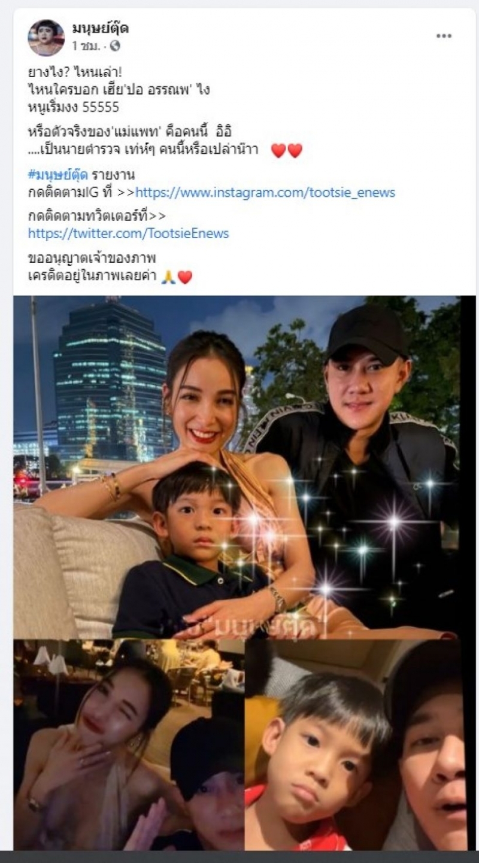Open the three-dot post options menu
This screenshot has width=479, height=863.
[x=444, y=36]
